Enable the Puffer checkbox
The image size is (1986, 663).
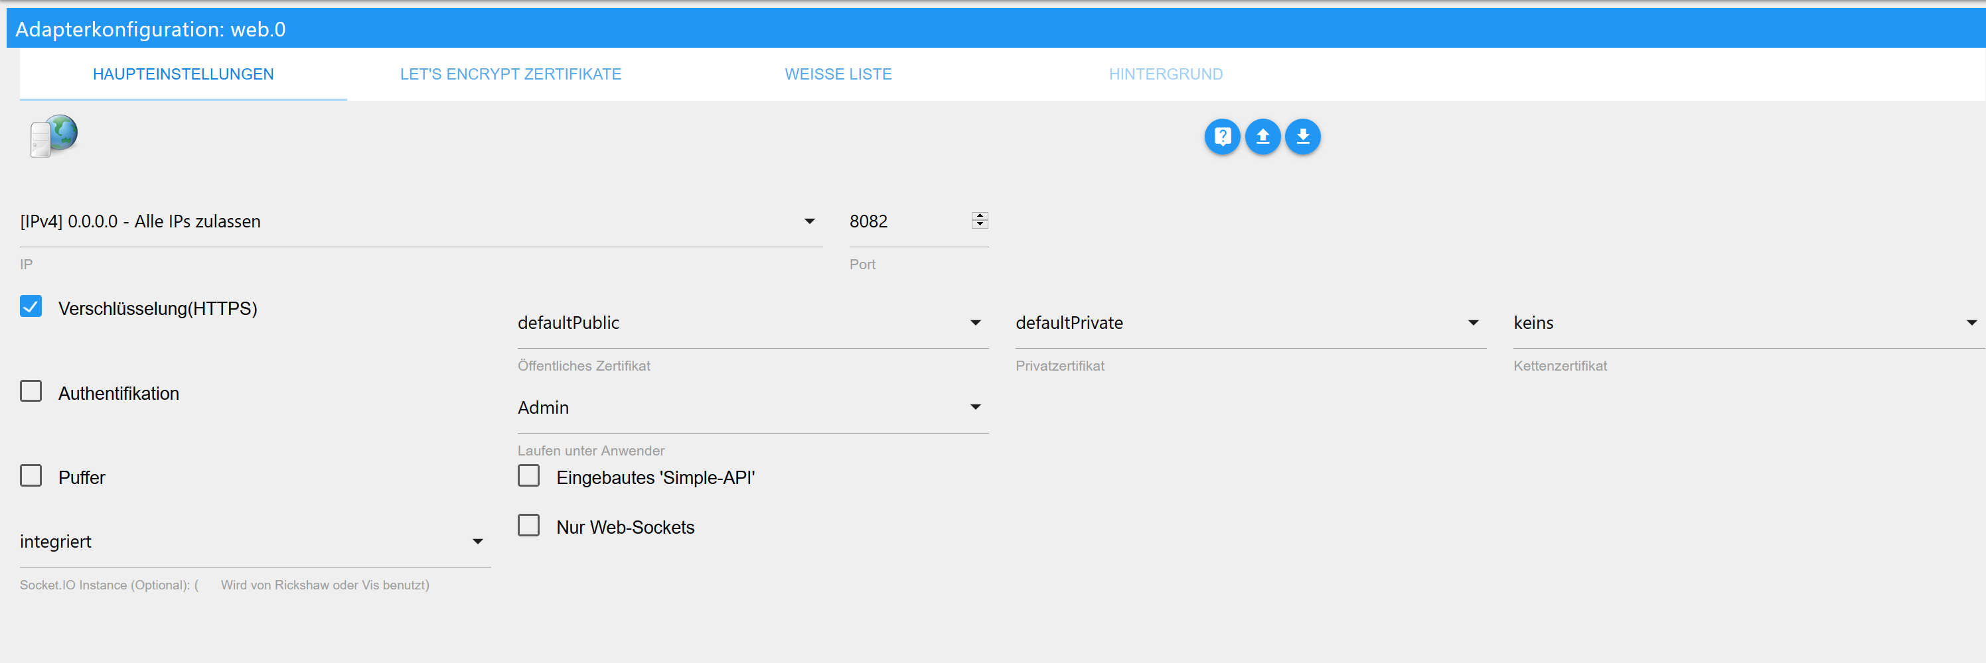[x=31, y=476]
